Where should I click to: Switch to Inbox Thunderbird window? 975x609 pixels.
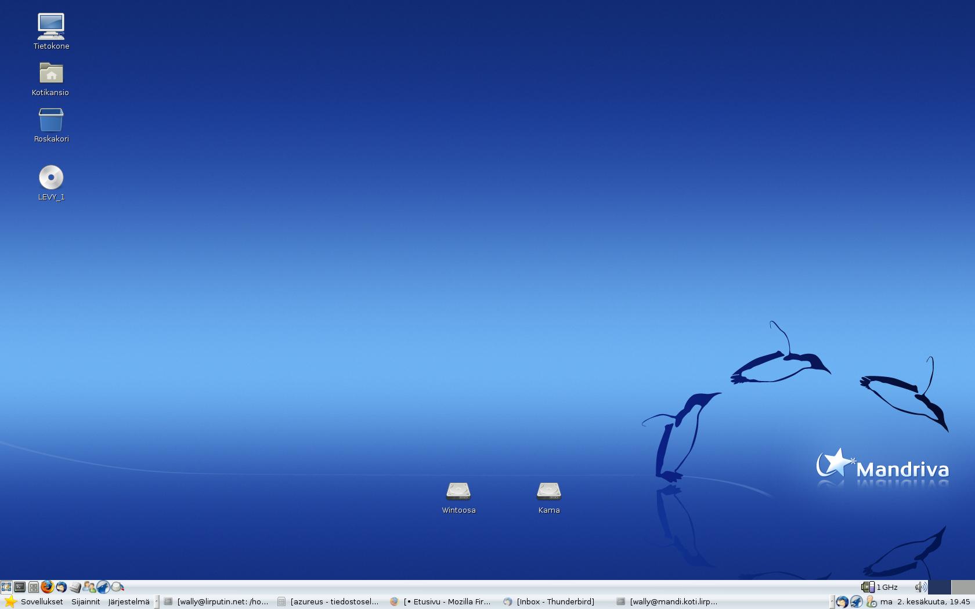(x=556, y=602)
